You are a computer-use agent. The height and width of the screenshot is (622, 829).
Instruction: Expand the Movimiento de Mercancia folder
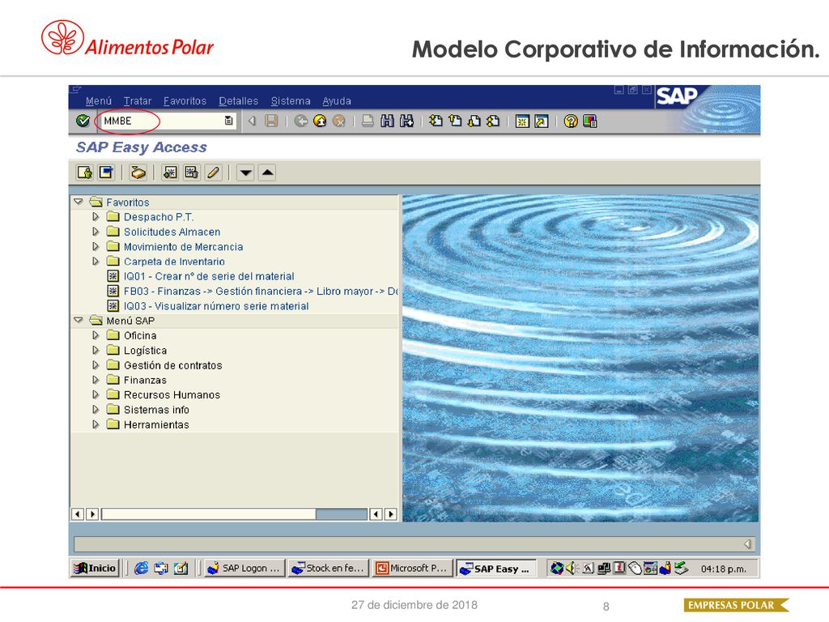pos(96,246)
